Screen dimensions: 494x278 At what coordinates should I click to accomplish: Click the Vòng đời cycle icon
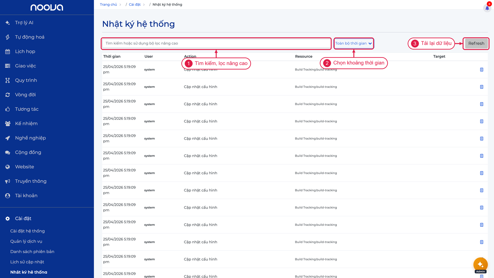click(x=8, y=95)
